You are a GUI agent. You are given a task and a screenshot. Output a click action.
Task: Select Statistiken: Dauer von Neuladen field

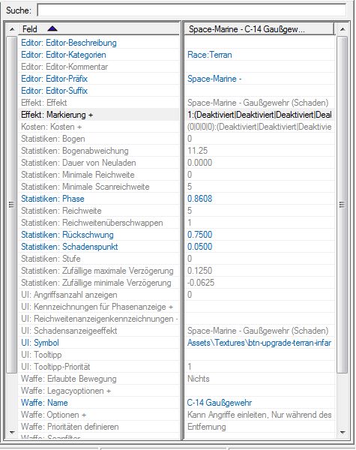point(99,163)
